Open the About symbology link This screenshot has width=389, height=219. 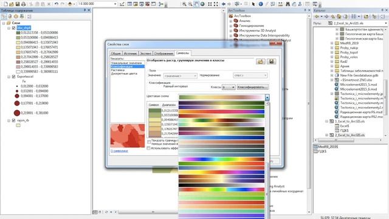pos(119,151)
